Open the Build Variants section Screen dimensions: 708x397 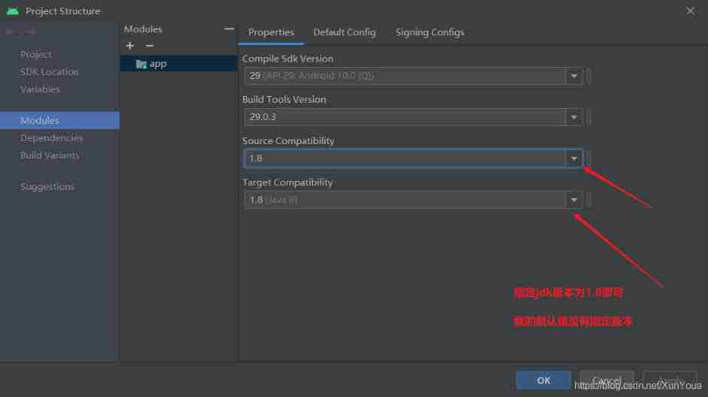click(x=50, y=155)
